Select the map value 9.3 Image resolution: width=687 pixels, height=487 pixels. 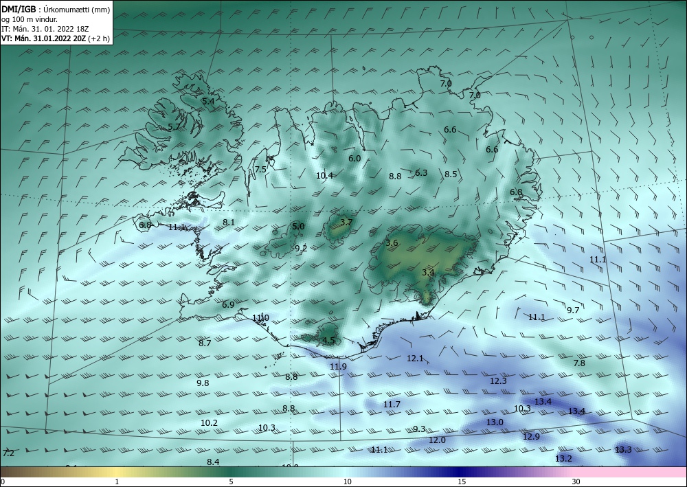(419, 429)
